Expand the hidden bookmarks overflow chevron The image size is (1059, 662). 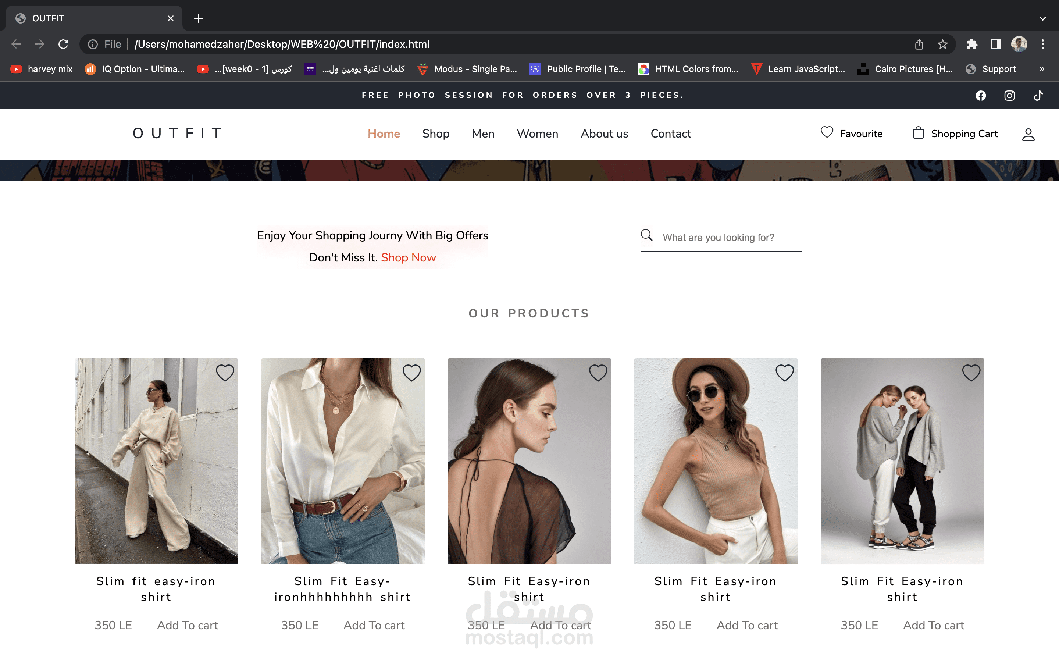[x=1041, y=69]
